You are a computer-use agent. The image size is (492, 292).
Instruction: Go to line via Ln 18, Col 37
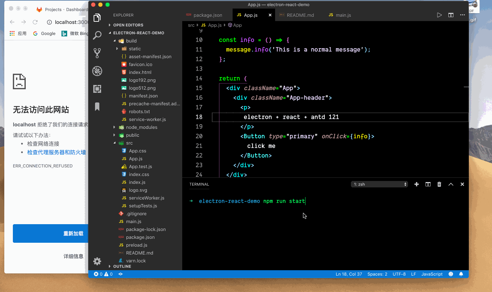pos(349,274)
